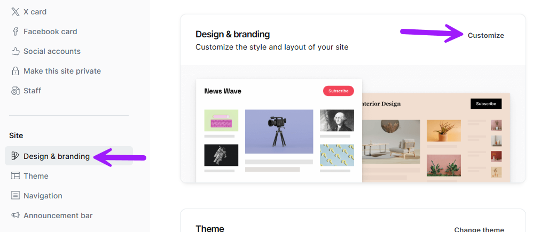This screenshot has height=232, width=533.
Task: Click the Change theme button
Action: (x=479, y=230)
